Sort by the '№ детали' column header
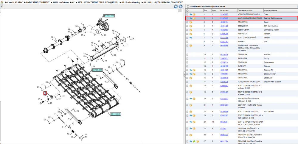This screenshot has width=298, height=144. tap(228, 10)
